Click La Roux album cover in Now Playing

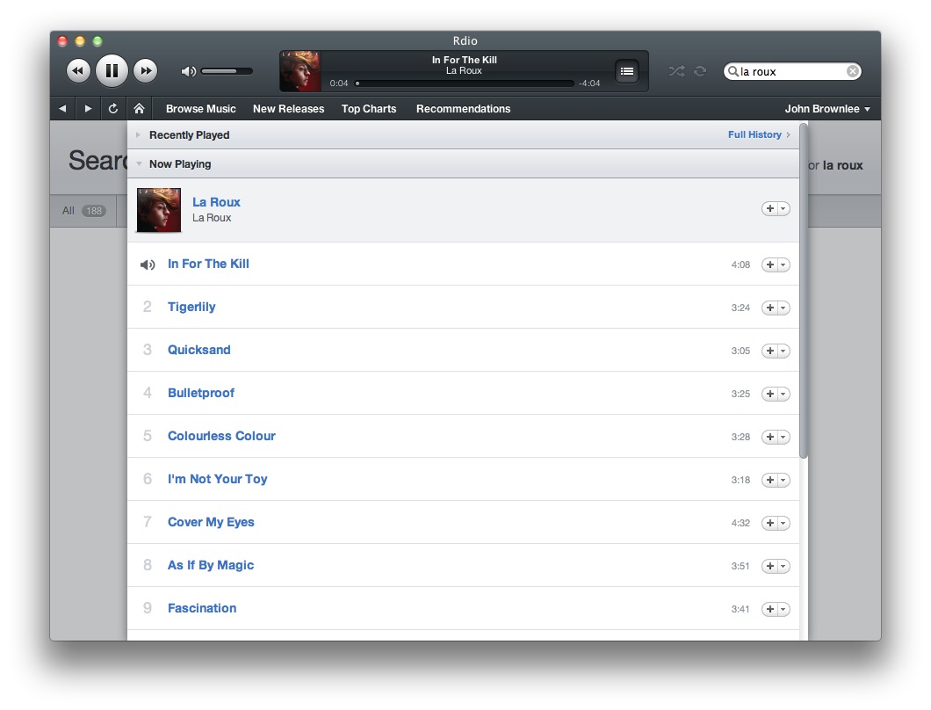[x=158, y=210]
